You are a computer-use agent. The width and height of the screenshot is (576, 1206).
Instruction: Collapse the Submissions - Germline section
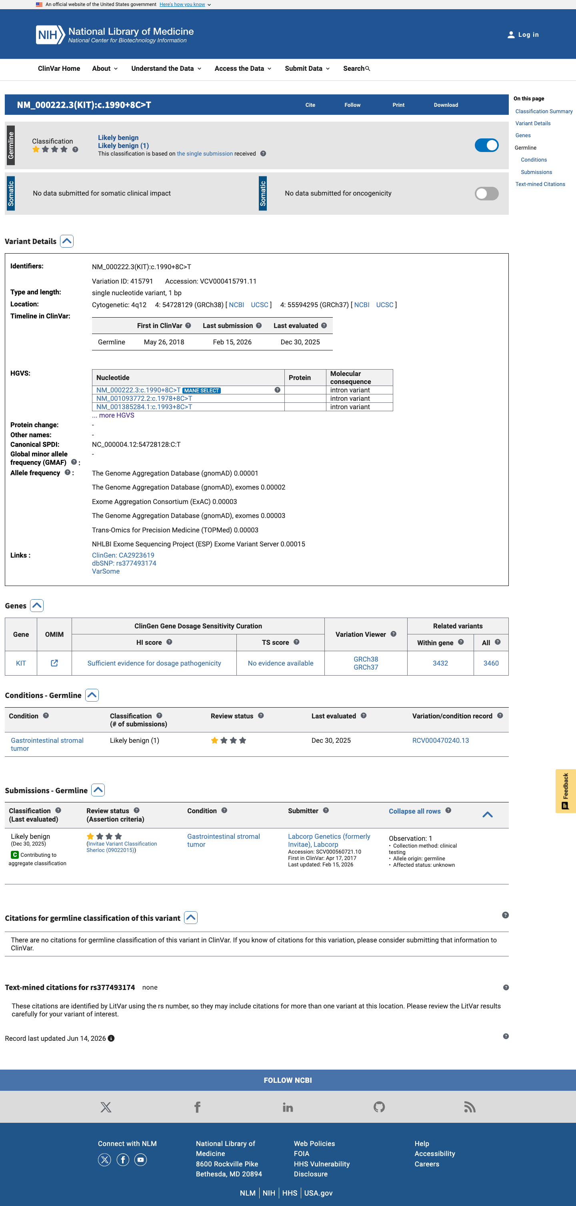98,790
